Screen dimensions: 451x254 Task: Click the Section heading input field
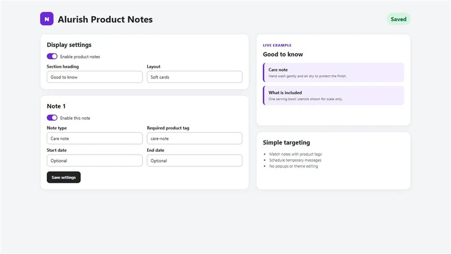(95, 77)
